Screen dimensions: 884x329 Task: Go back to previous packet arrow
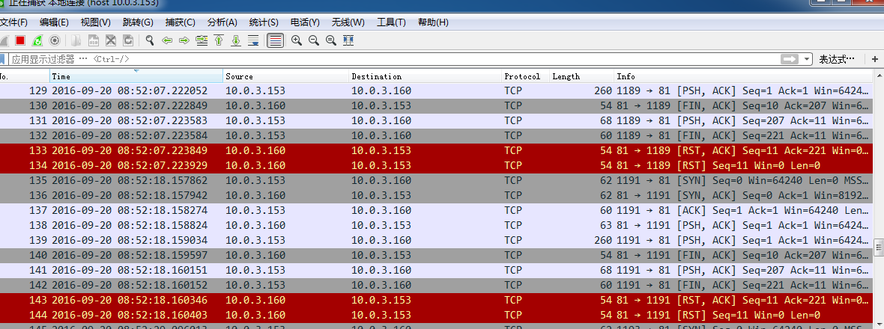click(x=167, y=40)
